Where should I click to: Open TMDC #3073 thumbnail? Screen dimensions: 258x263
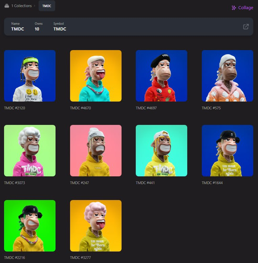coord(30,151)
